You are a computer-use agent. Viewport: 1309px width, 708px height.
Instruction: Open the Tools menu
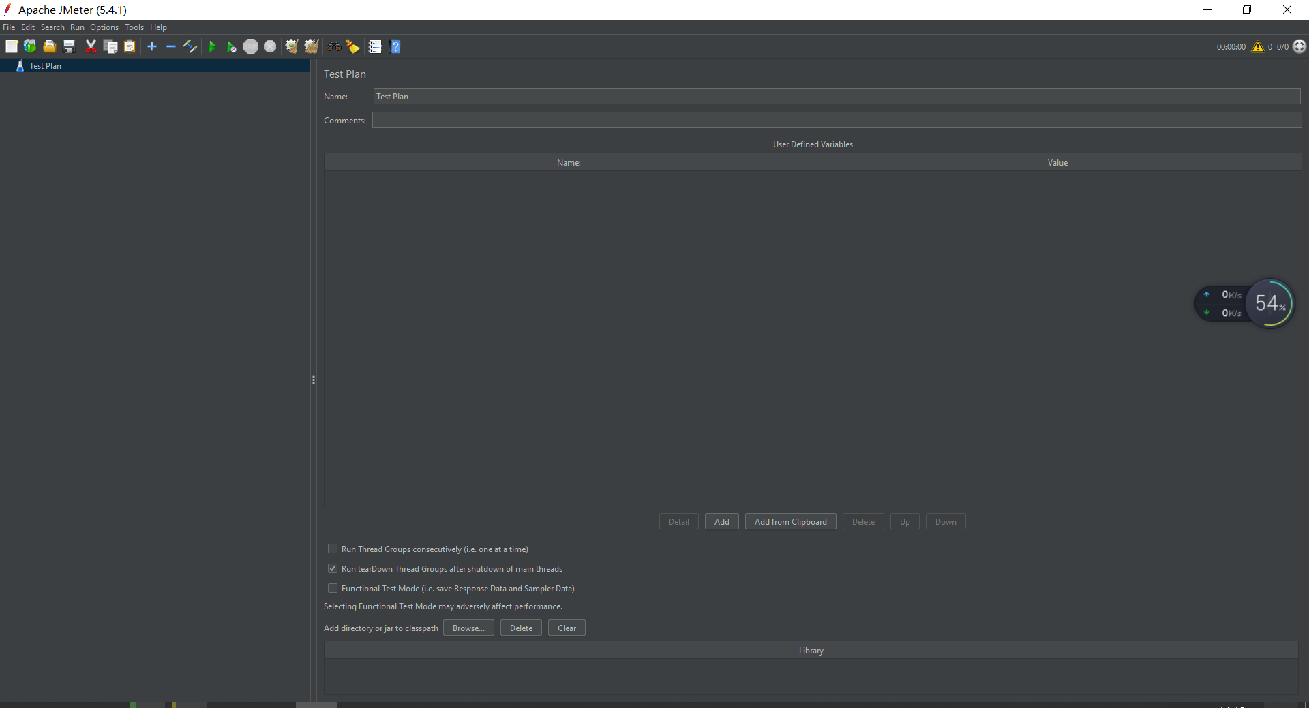pos(134,27)
